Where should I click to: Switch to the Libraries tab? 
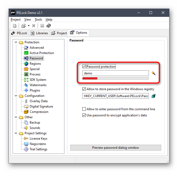pyautogui.click(x=39, y=33)
